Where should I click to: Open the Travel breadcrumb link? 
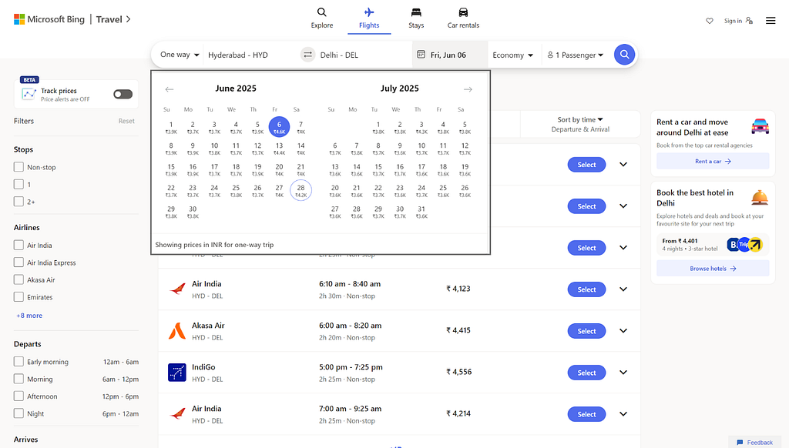(x=113, y=19)
